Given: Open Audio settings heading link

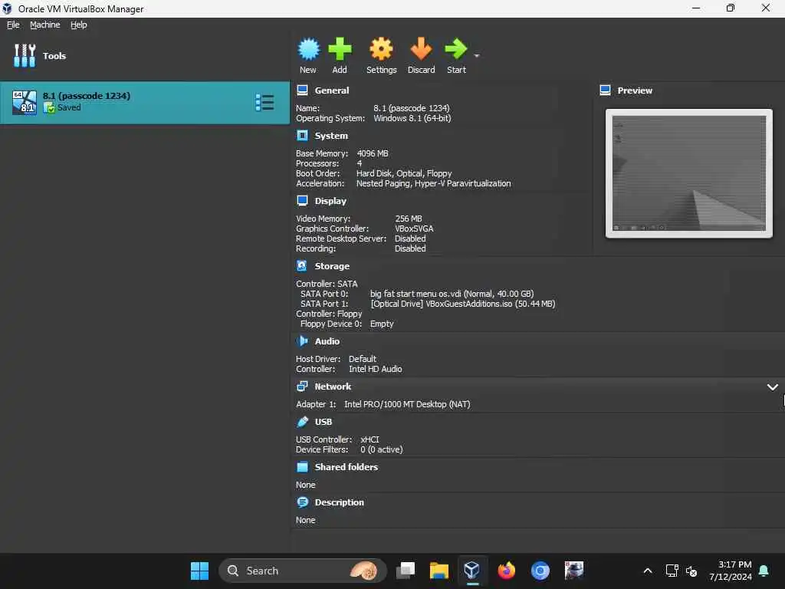Looking at the screenshot, I should tap(327, 341).
